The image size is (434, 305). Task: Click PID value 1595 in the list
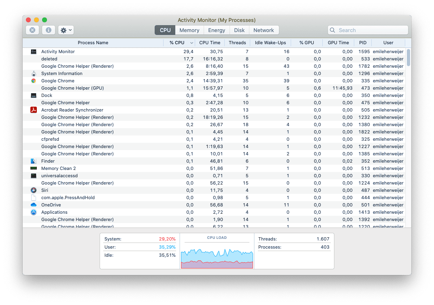(x=364, y=52)
